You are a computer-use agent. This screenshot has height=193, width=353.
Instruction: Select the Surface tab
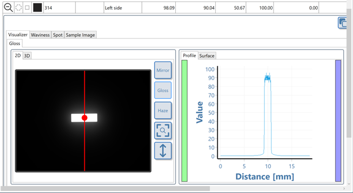[207, 56]
